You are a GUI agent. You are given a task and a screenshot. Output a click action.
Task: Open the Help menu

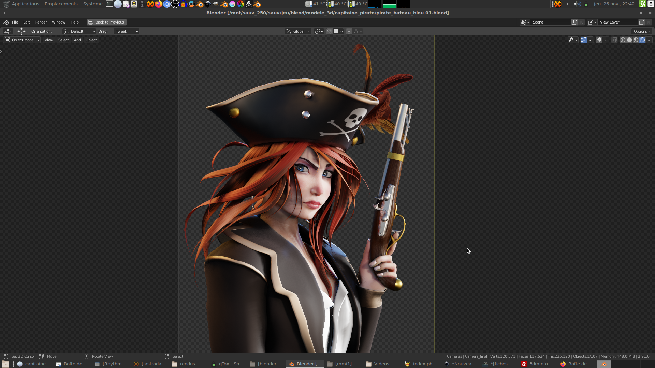[74, 22]
